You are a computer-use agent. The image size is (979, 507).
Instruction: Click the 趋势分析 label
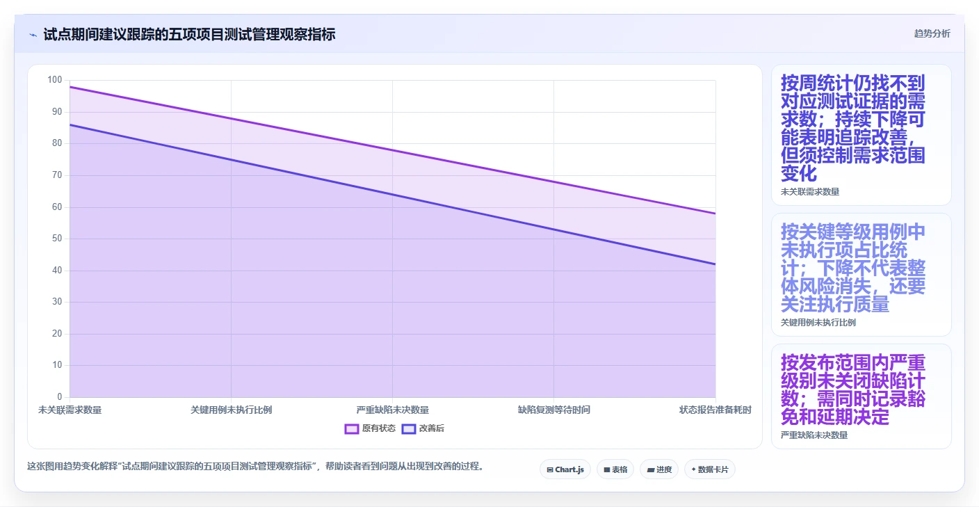click(932, 34)
